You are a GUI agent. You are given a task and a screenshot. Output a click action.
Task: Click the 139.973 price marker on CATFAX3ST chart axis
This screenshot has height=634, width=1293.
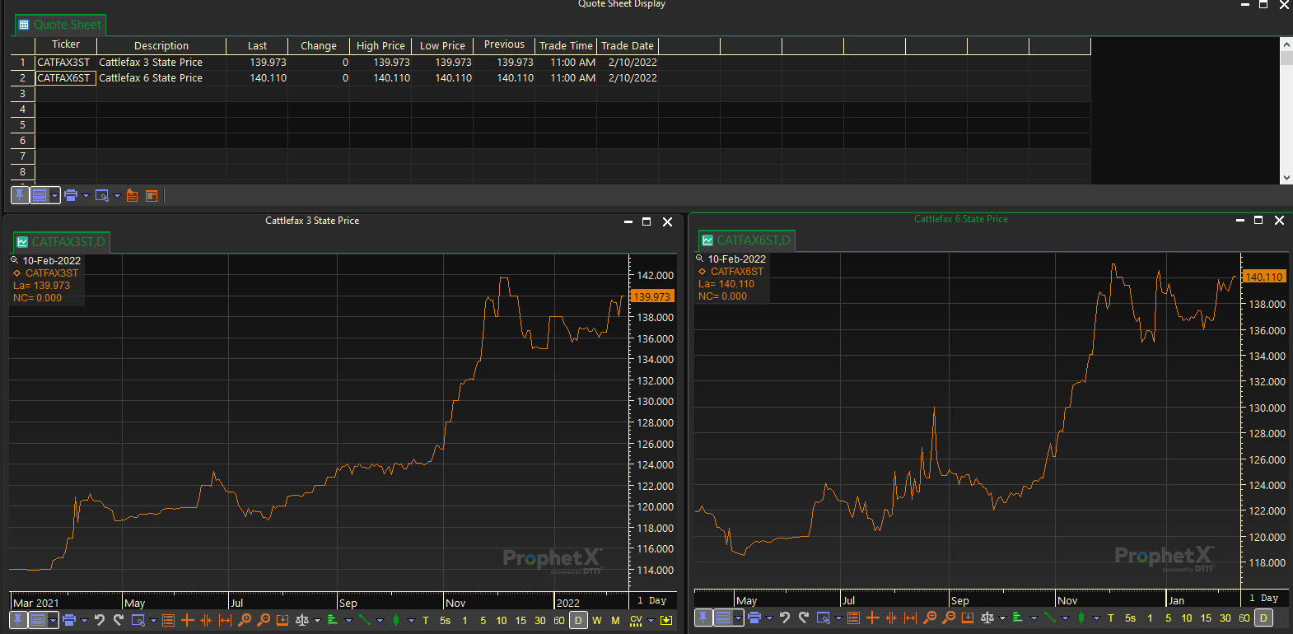[x=652, y=296]
